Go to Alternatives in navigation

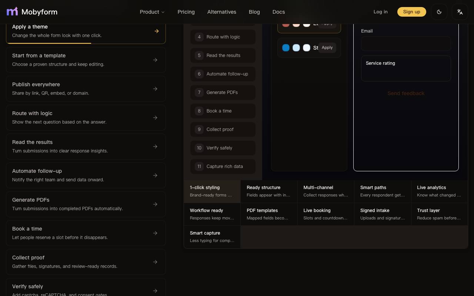click(x=222, y=12)
